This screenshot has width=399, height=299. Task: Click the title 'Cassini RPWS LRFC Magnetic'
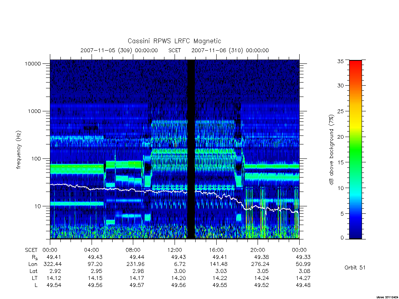(174, 41)
